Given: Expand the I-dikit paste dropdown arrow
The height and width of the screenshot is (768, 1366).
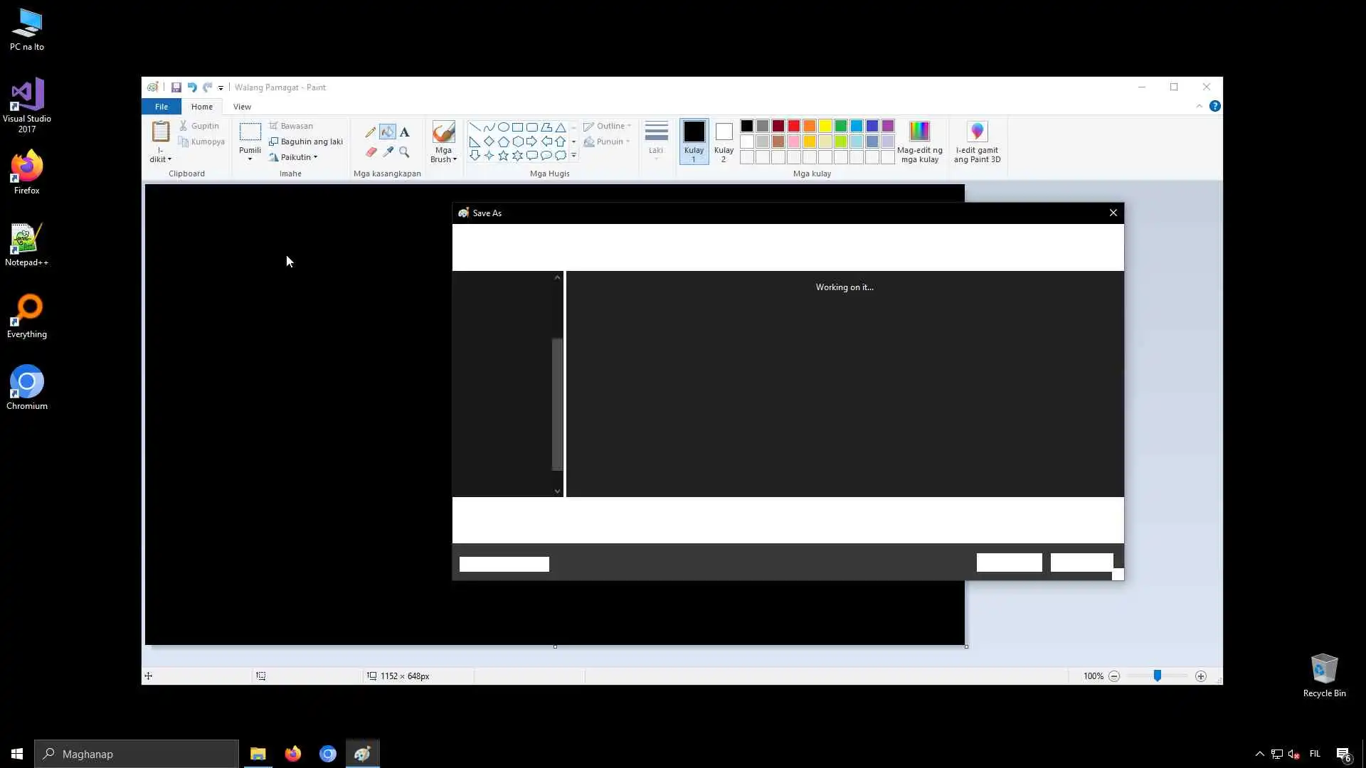Looking at the screenshot, I should coord(161,159).
